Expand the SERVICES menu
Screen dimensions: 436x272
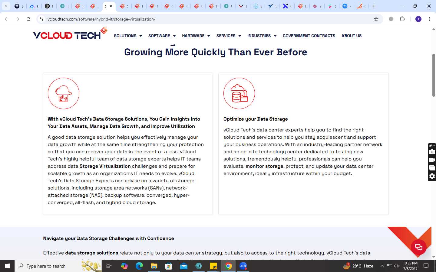(229, 36)
